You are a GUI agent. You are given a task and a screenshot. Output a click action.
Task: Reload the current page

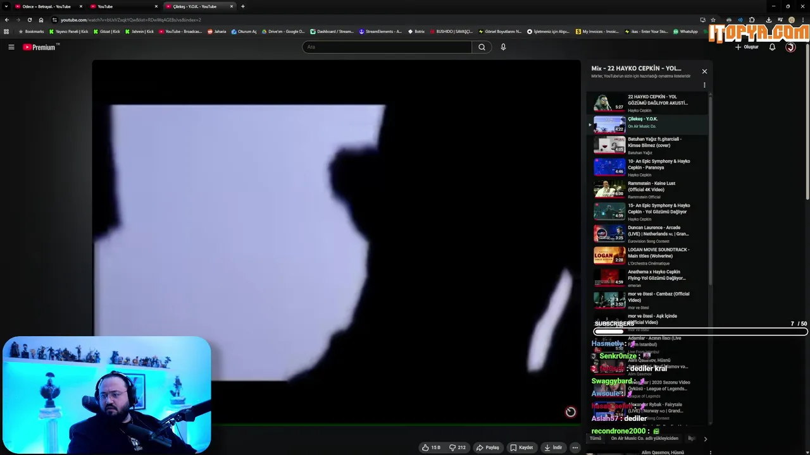29,20
